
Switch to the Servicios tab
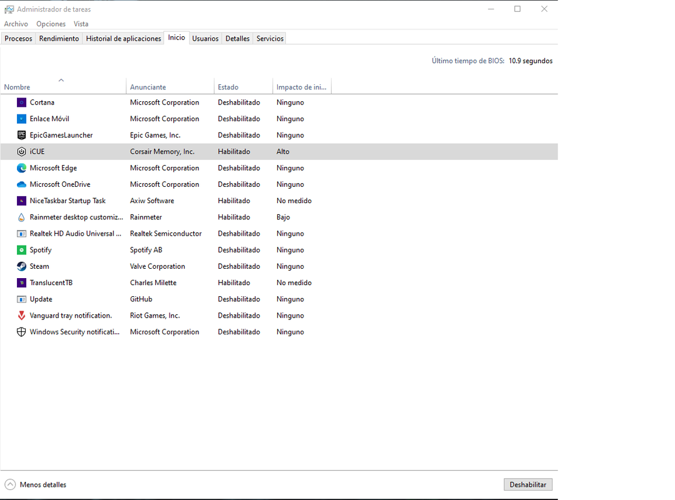(270, 39)
